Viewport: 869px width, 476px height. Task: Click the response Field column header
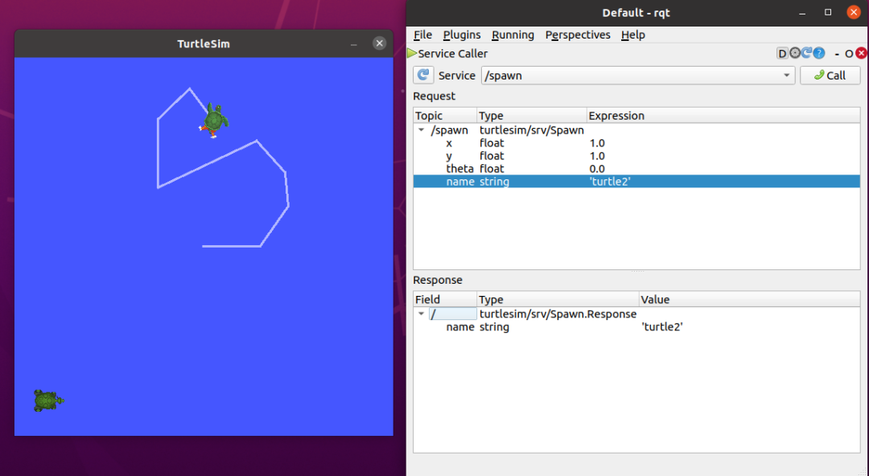pyautogui.click(x=445, y=299)
